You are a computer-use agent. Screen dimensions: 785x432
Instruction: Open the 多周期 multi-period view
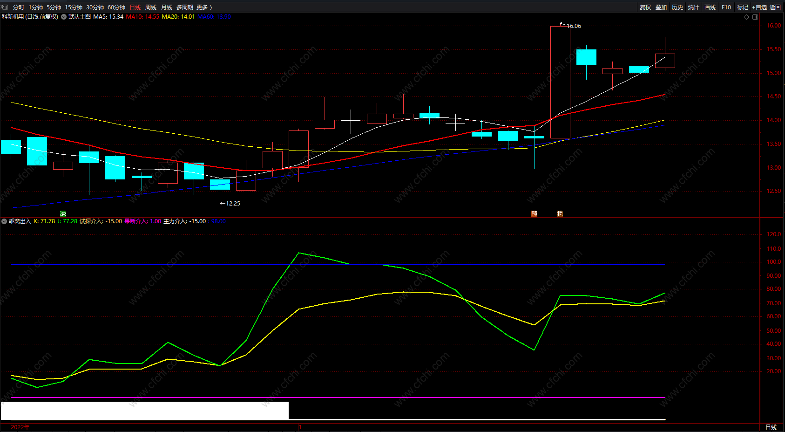coord(184,7)
